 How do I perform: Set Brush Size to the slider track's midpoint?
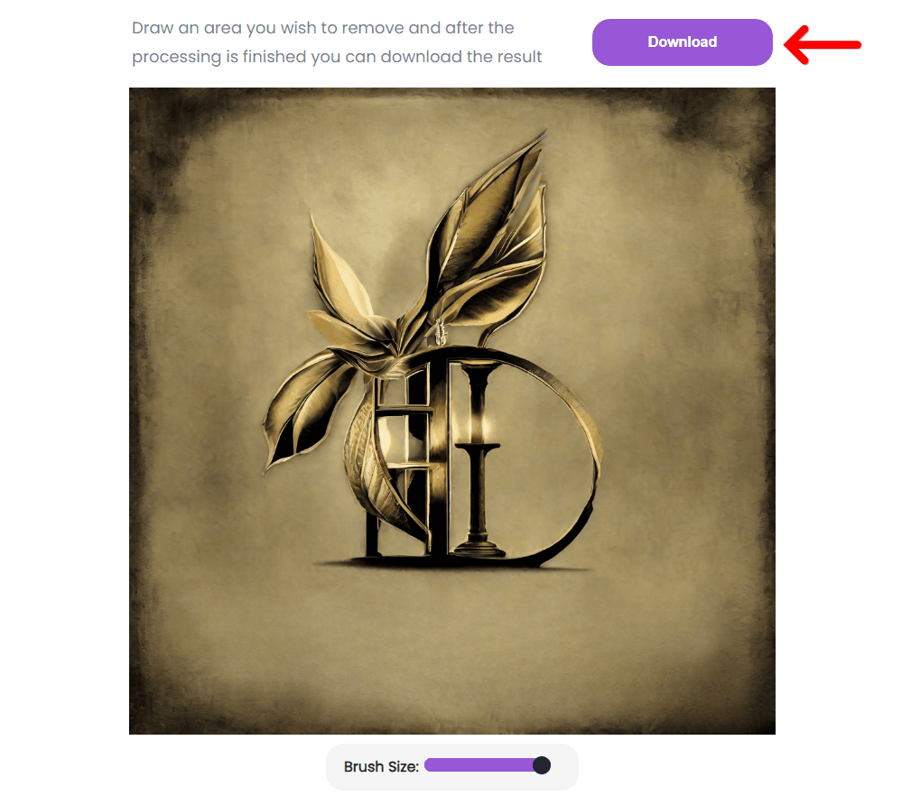[488, 765]
